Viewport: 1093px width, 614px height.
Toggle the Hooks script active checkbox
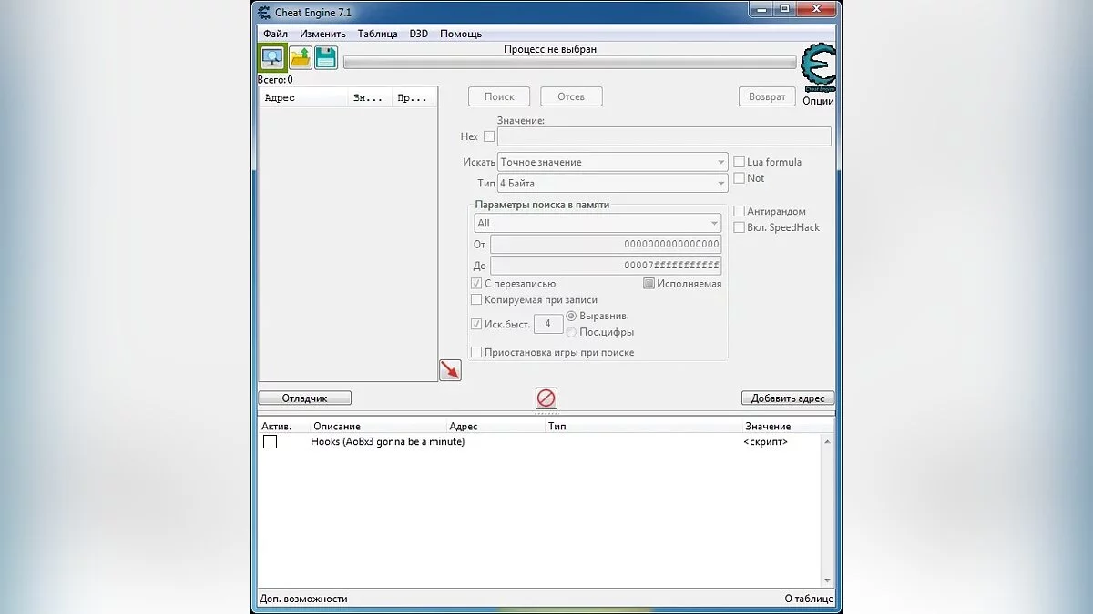(x=270, y=442)
